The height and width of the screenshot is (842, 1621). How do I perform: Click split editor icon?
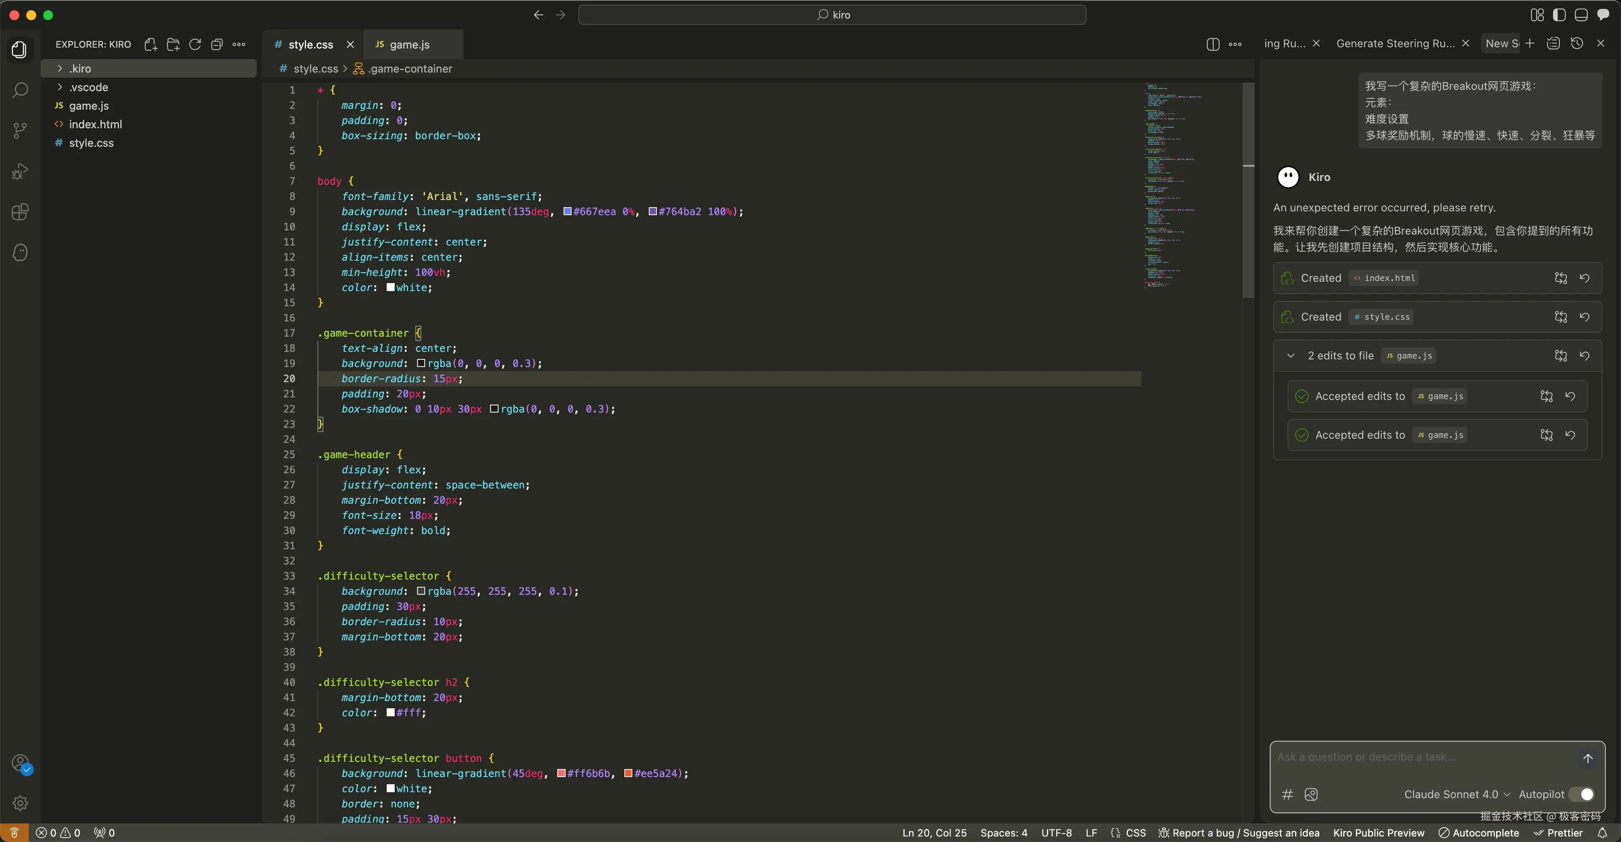(x=1213, y=44)
